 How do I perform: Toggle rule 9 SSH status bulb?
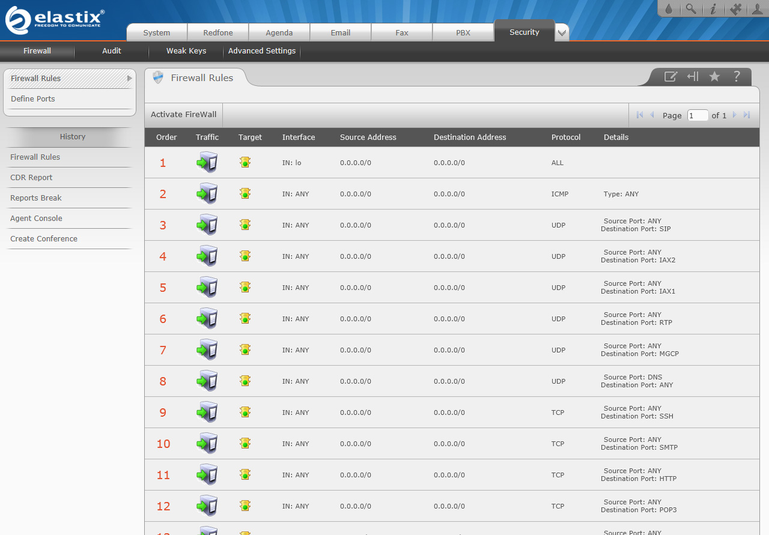point(245,412)
